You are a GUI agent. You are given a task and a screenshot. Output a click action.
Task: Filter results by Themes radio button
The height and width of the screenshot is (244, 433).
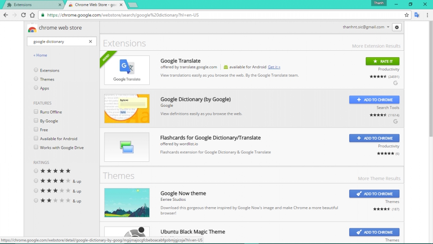36,79
